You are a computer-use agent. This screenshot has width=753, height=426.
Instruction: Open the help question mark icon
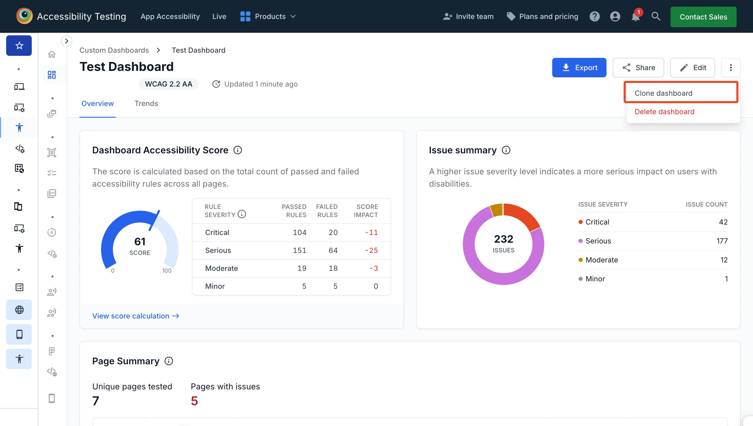(x=594, y=16)
